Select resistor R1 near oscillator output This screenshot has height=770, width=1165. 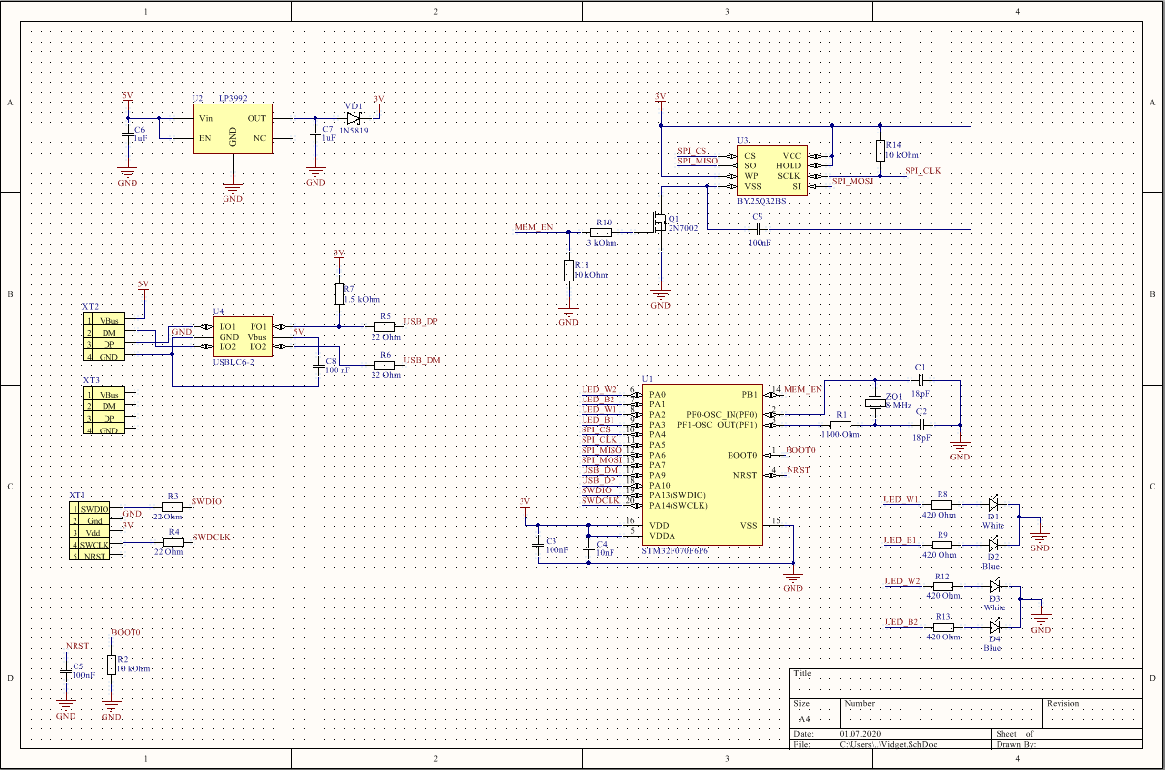[x=840, y=424]
